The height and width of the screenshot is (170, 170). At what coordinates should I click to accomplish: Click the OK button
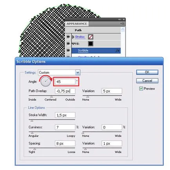pos(147,72)
